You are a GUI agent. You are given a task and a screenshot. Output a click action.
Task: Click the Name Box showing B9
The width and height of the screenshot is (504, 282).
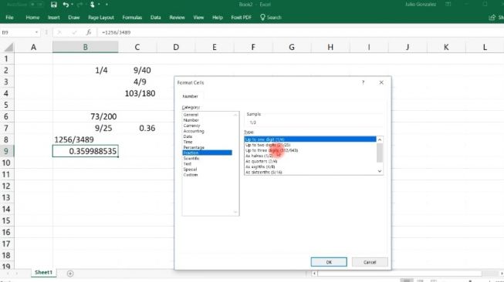click(x=18, y=32)
